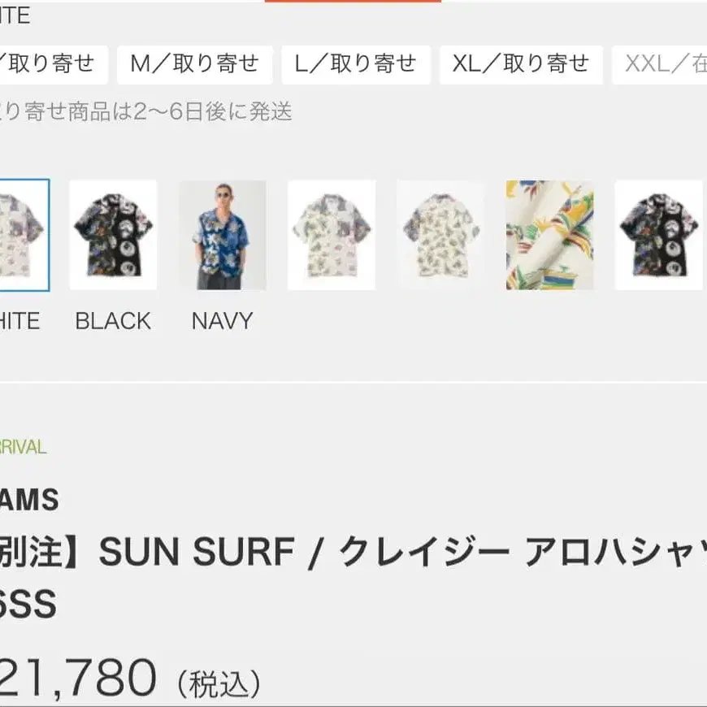Click the BLACK color label text
Viewport: 707px width, 707px height.
[x=113, y=321]
